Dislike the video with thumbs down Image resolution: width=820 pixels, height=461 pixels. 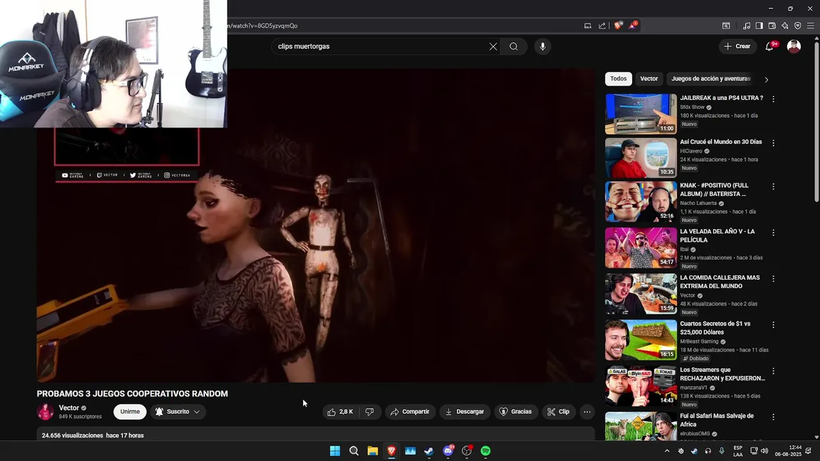370,412
